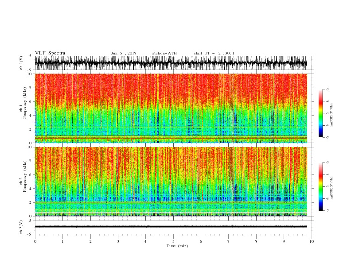
Task: Click the "1" tick on the time axis
Action: [62, 241]
